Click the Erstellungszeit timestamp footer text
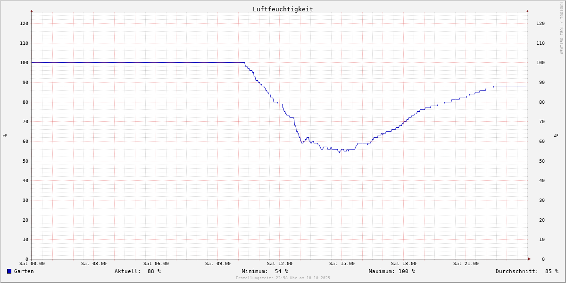The width and height of the screenshot is (566, 283). (x=283, y=278)
